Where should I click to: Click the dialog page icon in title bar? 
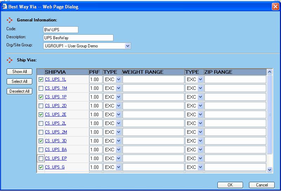(5, 7)
